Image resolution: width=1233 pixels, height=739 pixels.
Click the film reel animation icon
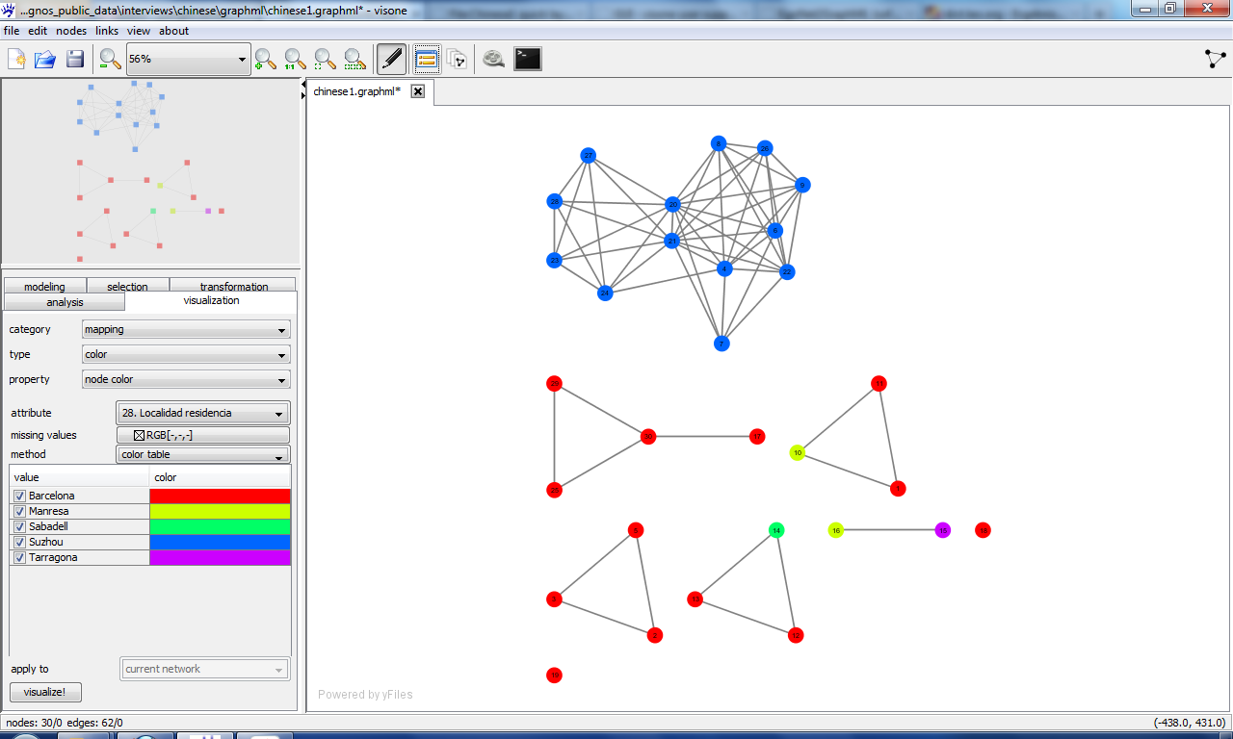coord(494,60)
